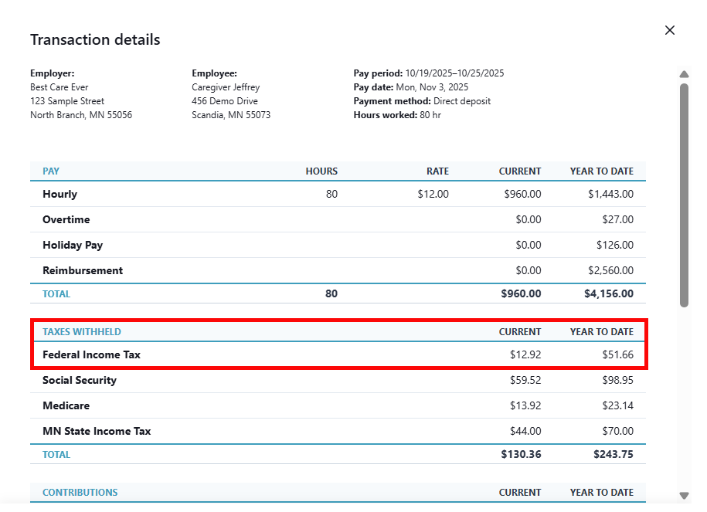Click the TAXES WITHHELD section header

pos(82,332)
